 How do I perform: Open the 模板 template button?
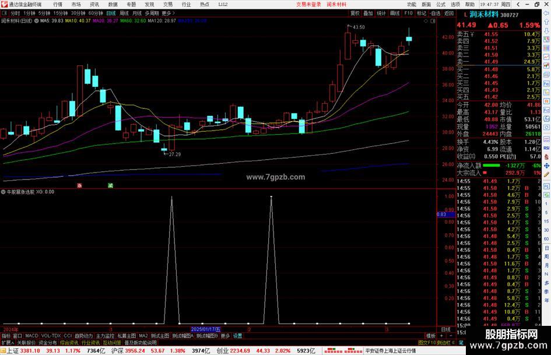(431, 336)
